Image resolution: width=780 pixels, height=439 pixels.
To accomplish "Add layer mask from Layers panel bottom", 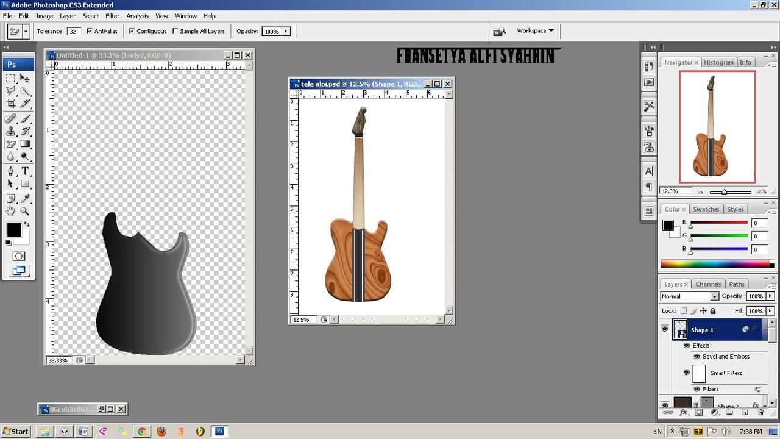I will pyautogui.click(x=699, y=413).
